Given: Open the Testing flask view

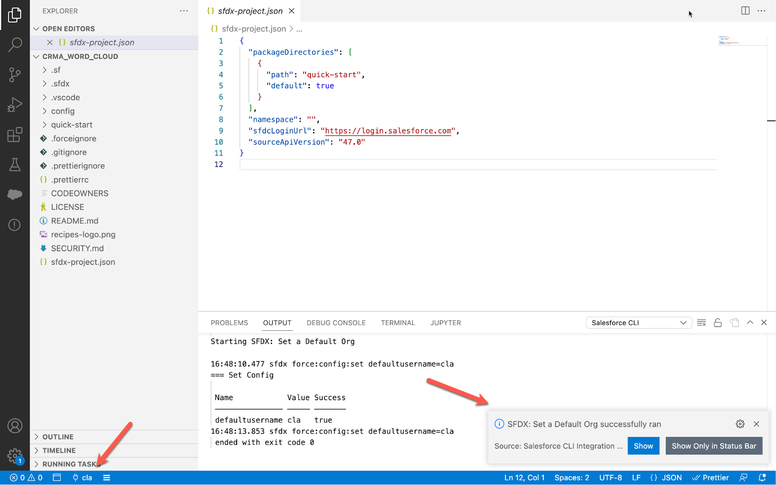Looking at the screenshot, I should (x=15, y=164).
